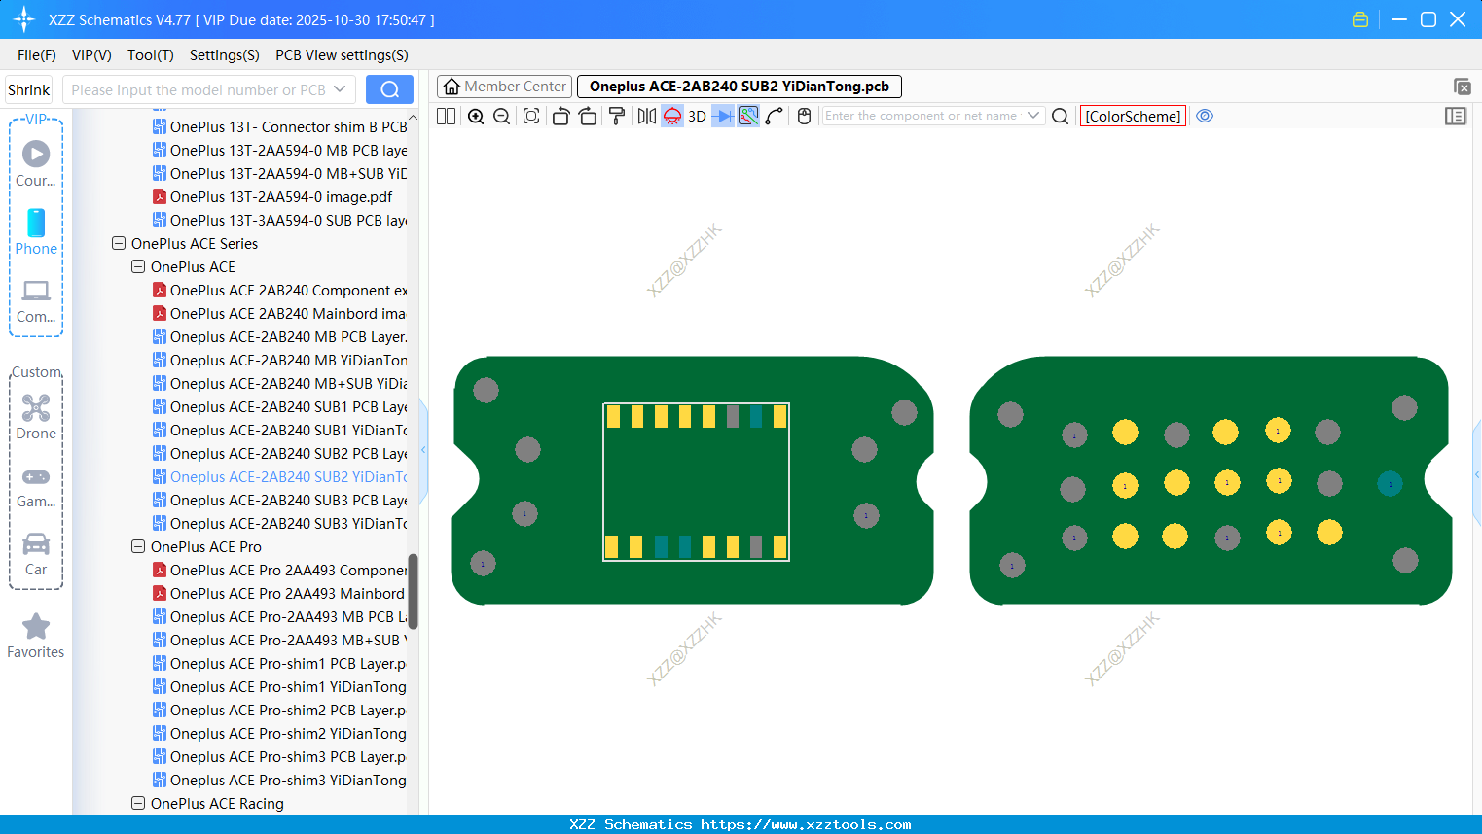Open the Member Center tab

tap(504, 87)
